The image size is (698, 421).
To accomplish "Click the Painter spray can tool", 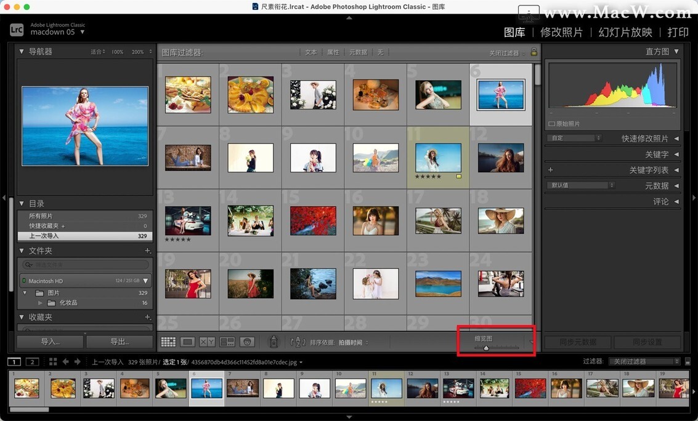I will point(274,342).
